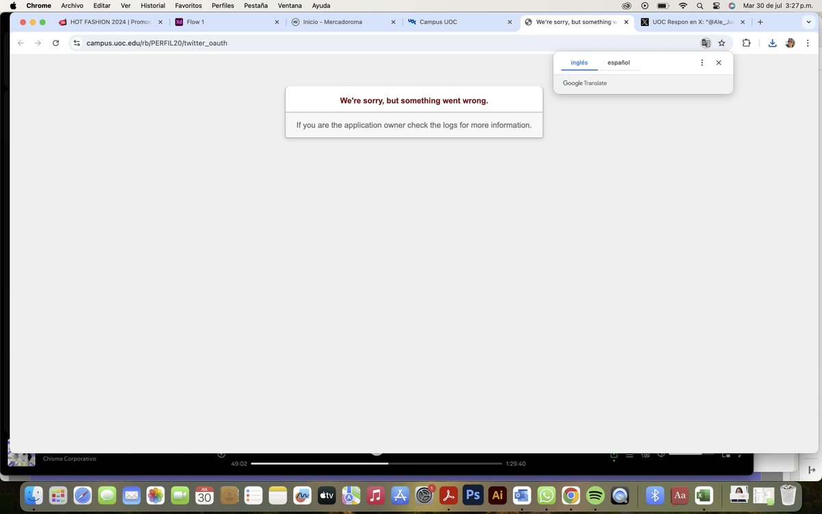The height and width of the screenshot is (514, 822).
Task: Open WhatsApp from the Dock
Action: point(546,495)
